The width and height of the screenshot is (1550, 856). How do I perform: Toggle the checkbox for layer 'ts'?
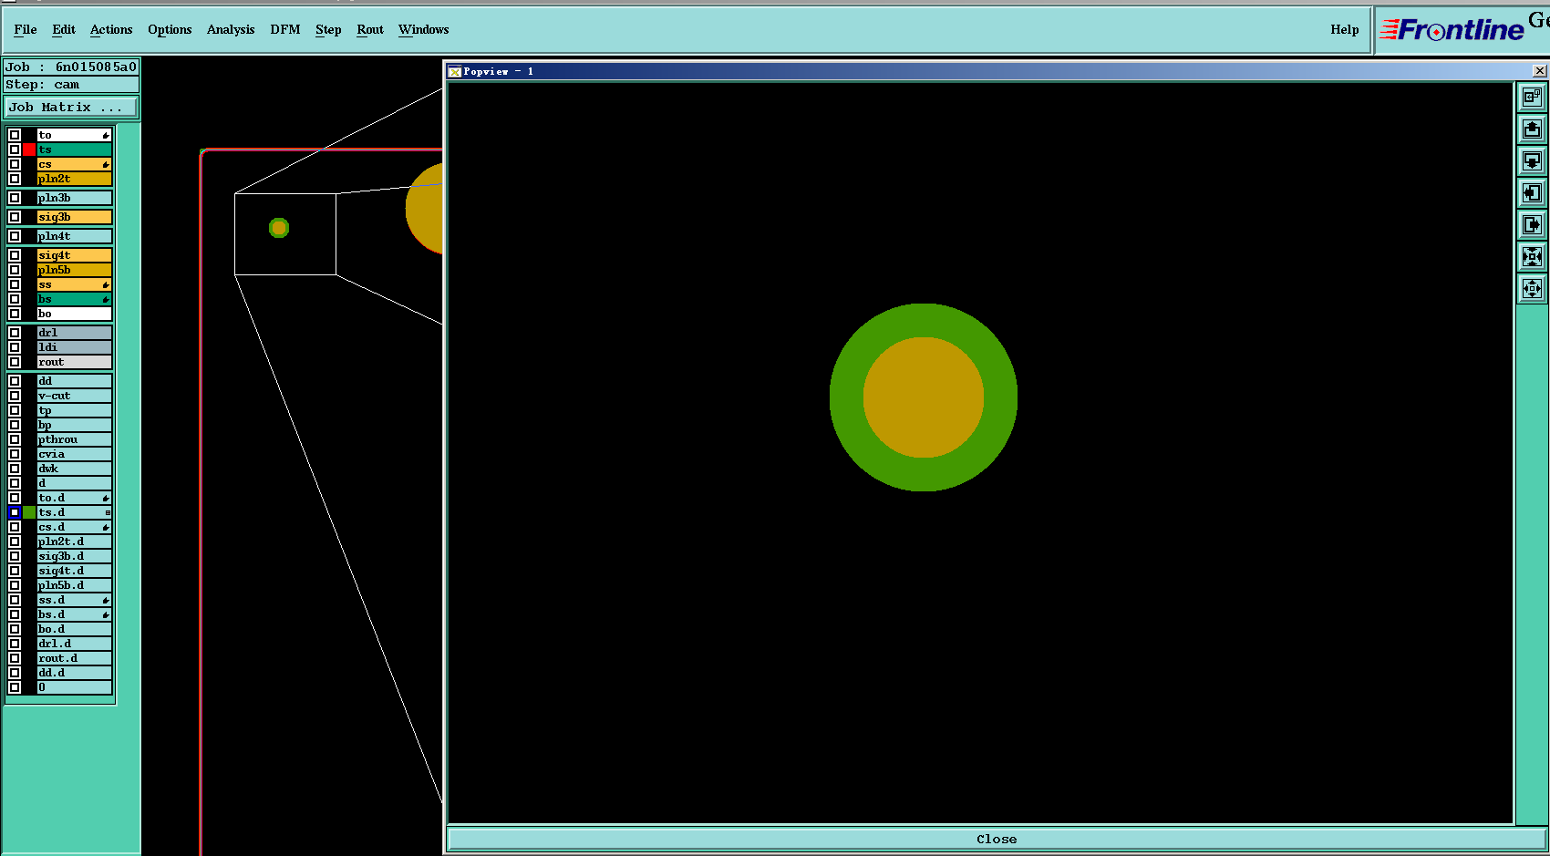click(x=15, y=150)
